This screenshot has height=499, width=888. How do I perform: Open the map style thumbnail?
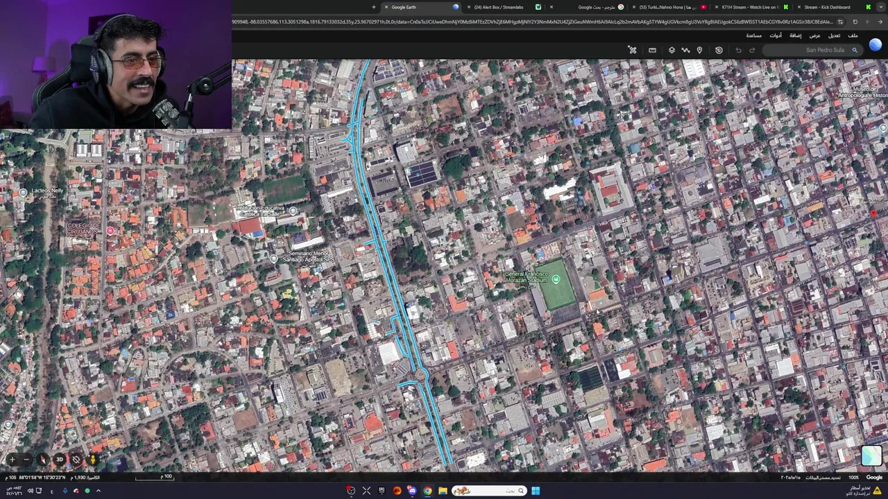(871, 455)
